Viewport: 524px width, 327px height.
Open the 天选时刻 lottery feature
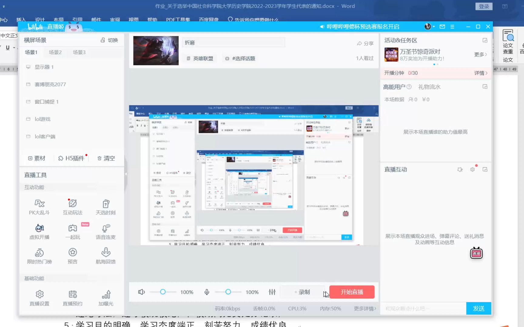[106, 207]
